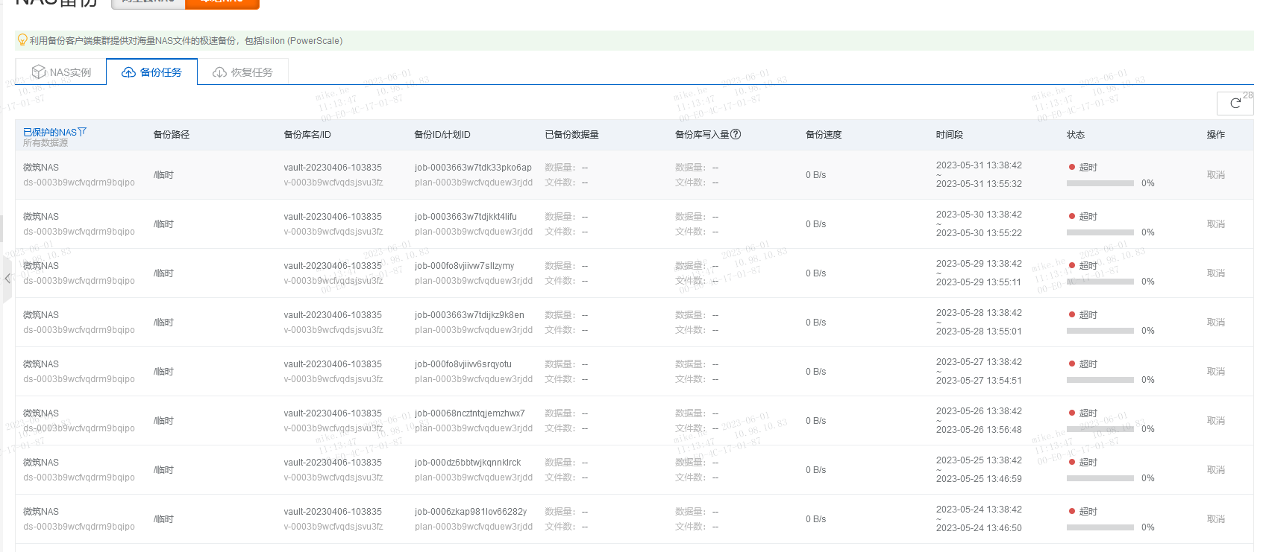
Task: Click the start time 2023-05-24 13:38:42
Action: tap(979, 510)
